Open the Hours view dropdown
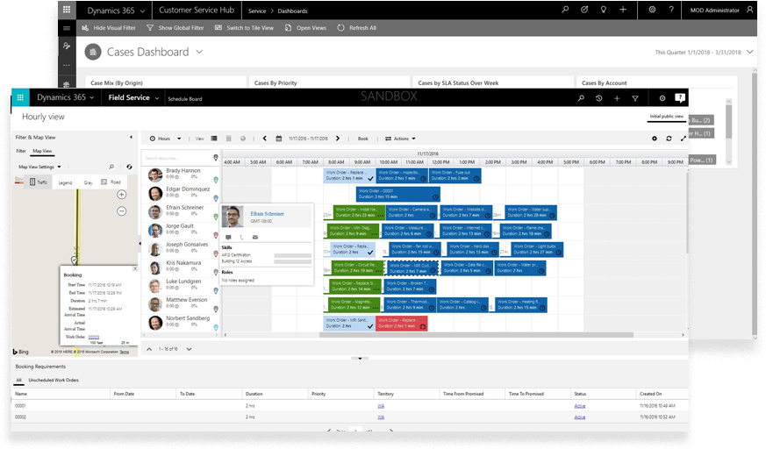This screenshot has width=766, height=449. point(165,139)
